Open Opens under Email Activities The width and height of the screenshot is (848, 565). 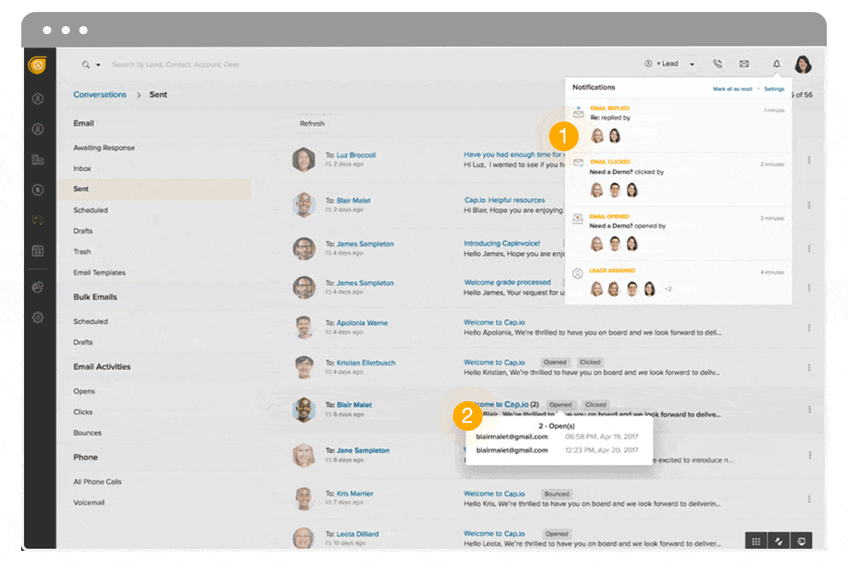(84, 391)
